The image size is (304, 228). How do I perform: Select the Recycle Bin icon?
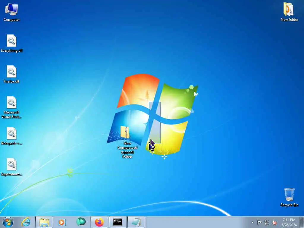click(x=289, y=197)
